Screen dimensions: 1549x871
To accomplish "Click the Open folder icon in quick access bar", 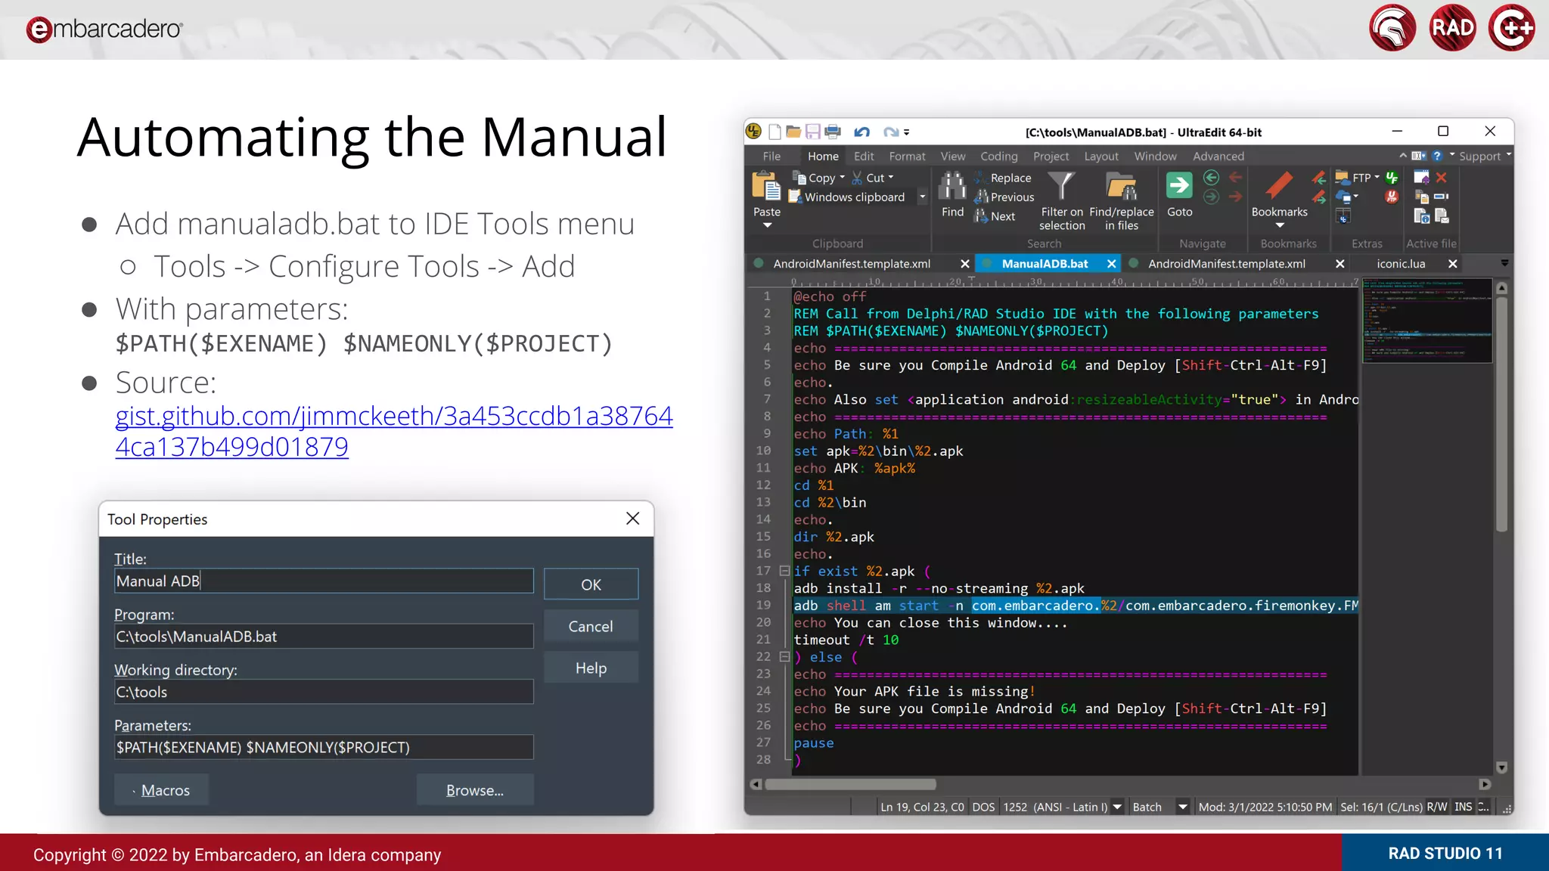I will coord(793,132).
